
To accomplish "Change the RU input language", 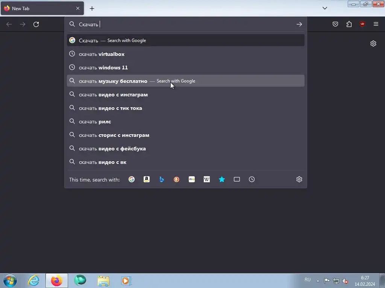I will click(x=308, y=280).
